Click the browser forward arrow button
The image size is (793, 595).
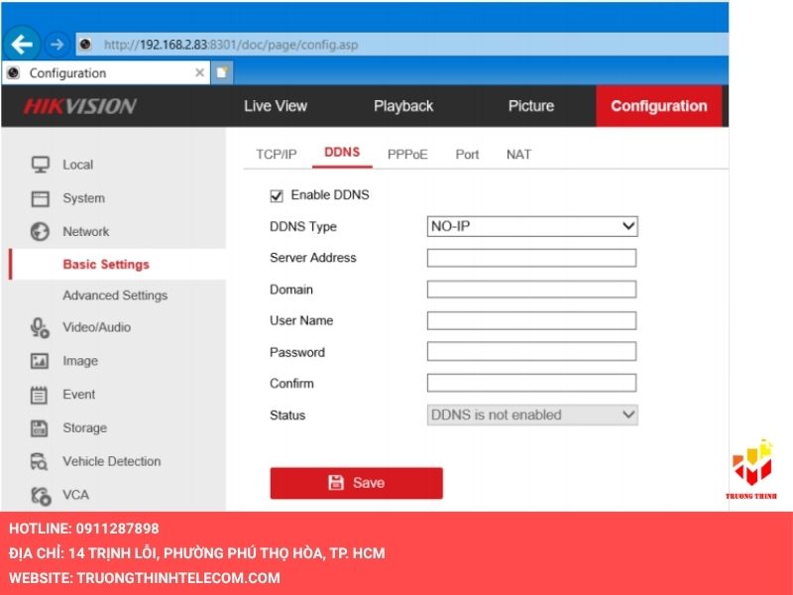tap(57, 45)
